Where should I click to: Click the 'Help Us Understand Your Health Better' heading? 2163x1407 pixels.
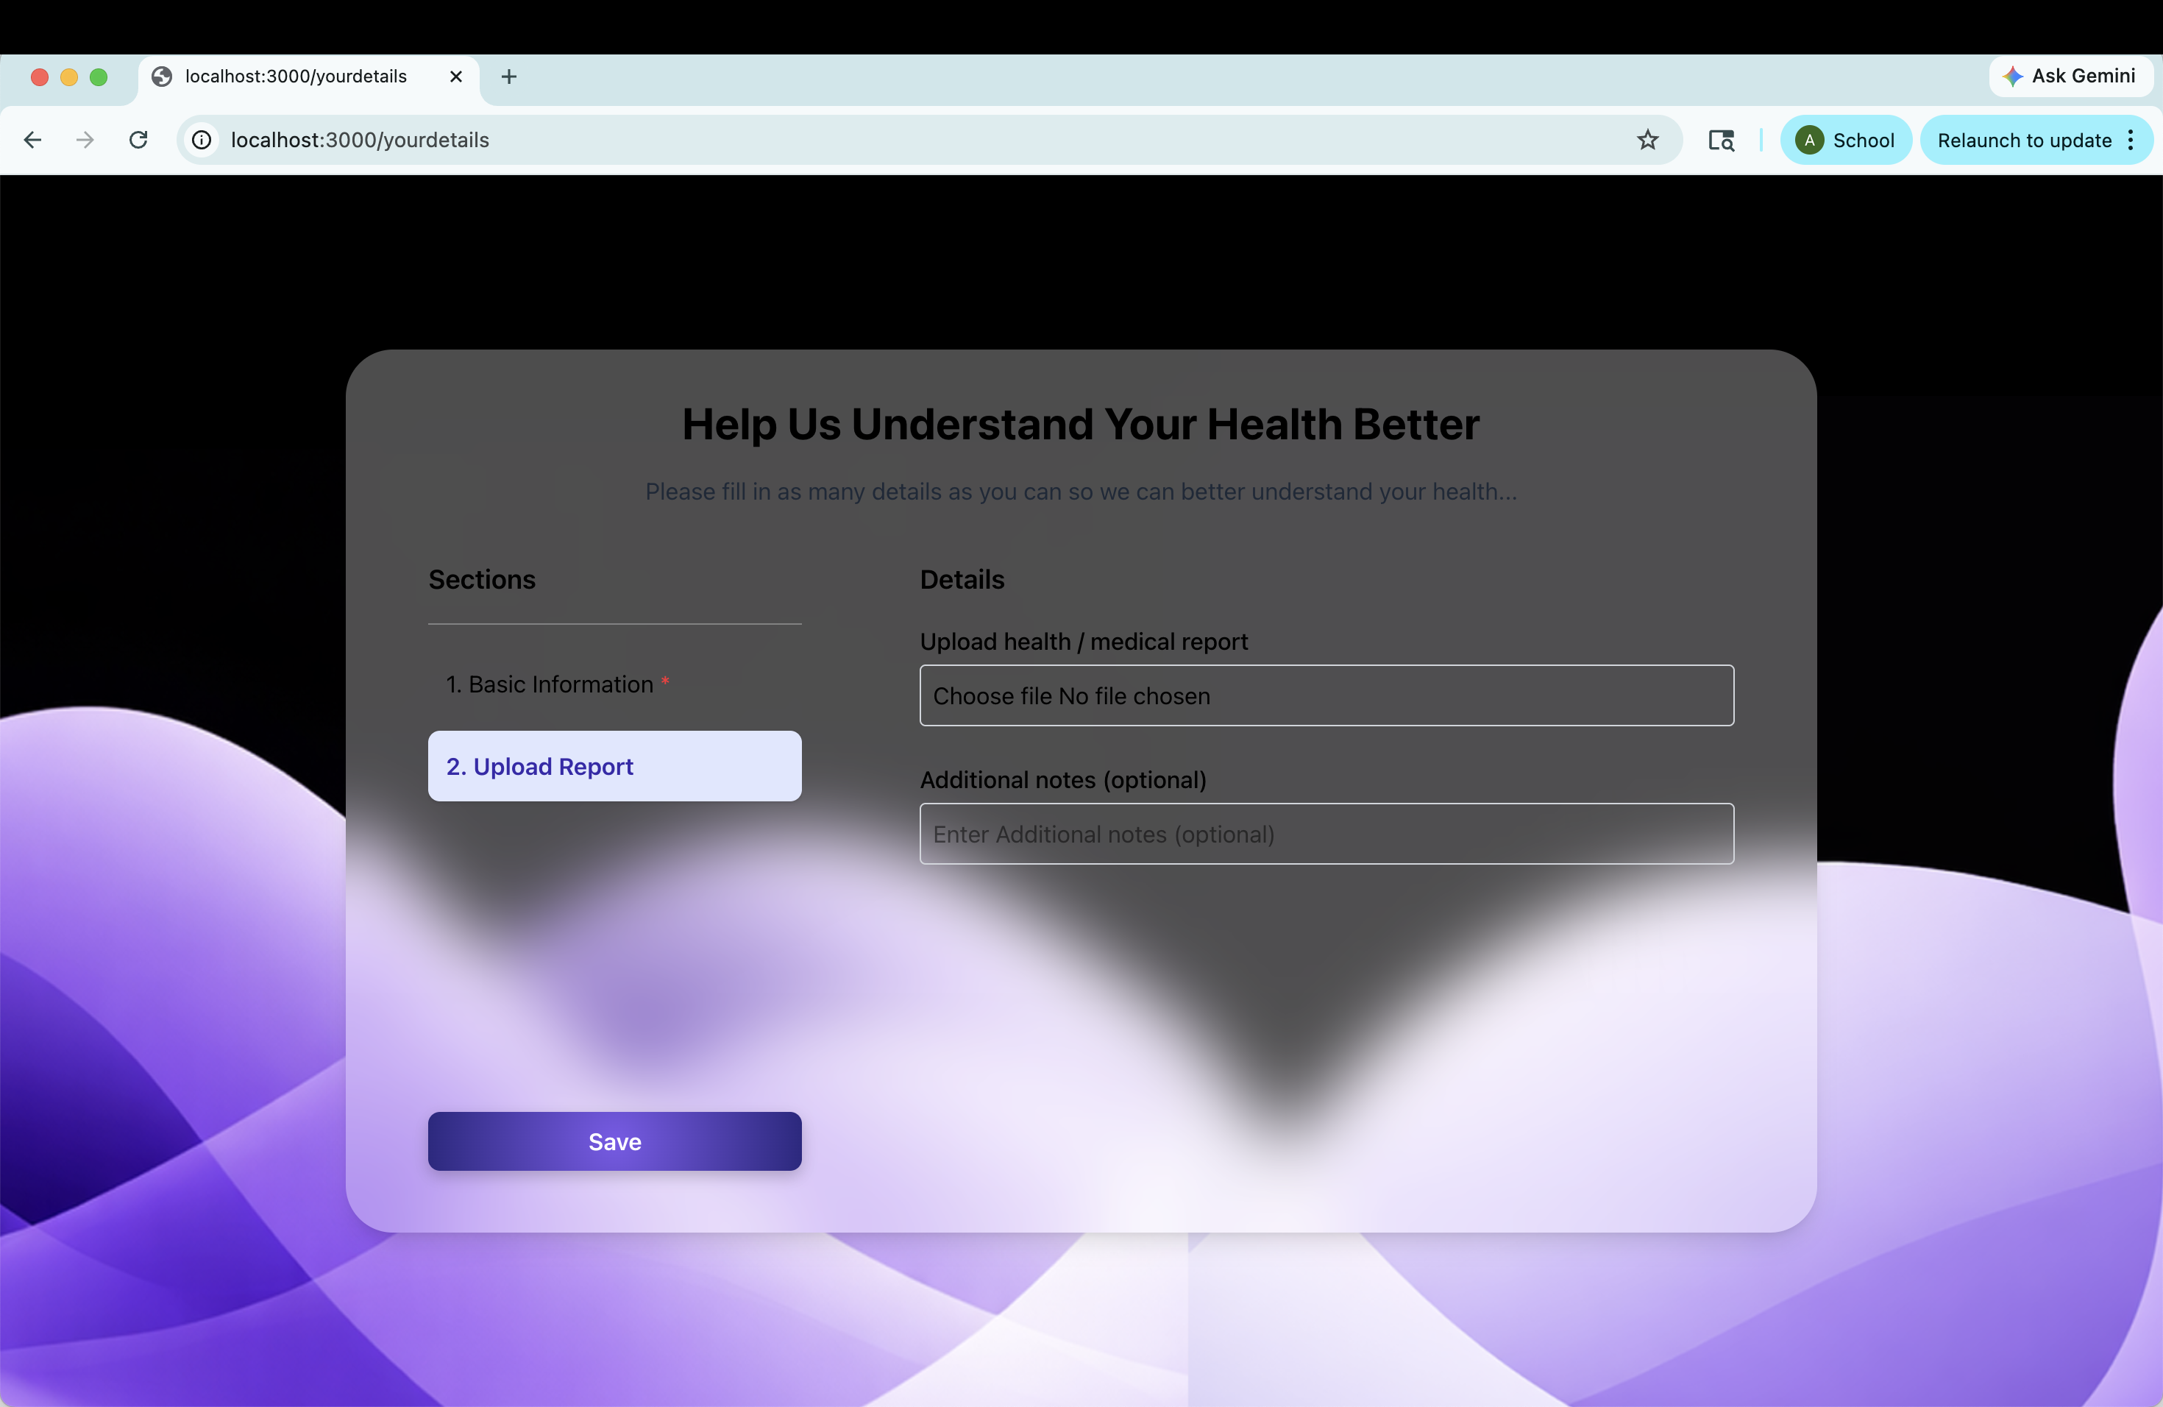pyautogui.click(x=1081, y=425)
